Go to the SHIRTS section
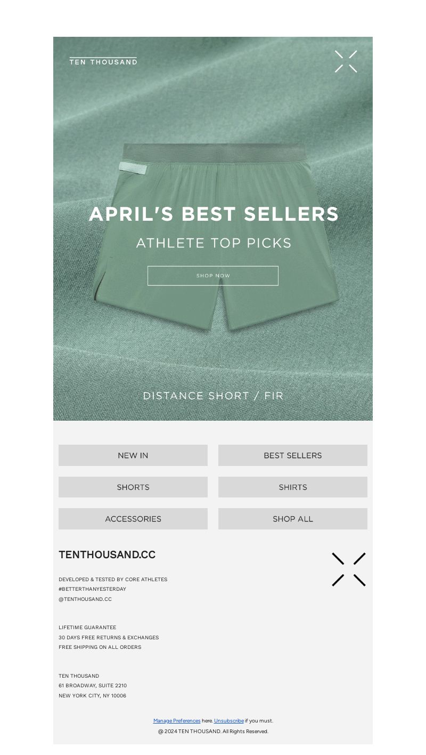The image size is (426, 755). point(293,487)
